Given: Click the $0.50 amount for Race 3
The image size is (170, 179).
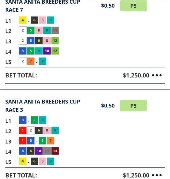Looking at the screenshot, I should coord(108,106).
